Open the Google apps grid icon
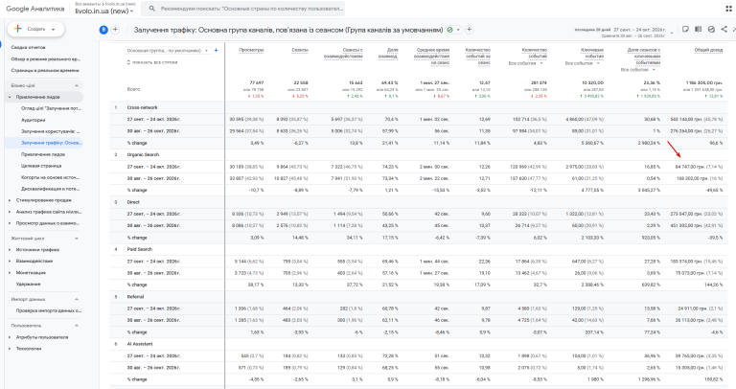The width and height of the screenshot is (736, 389). click(728, 9)
